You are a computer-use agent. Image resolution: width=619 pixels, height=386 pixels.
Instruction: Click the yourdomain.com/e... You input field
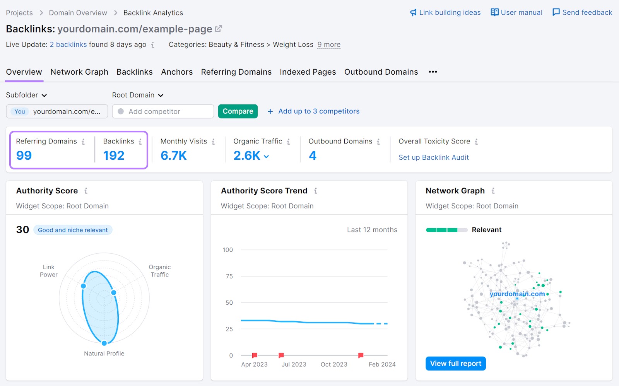pyautogui.click(x=57, y=111)
